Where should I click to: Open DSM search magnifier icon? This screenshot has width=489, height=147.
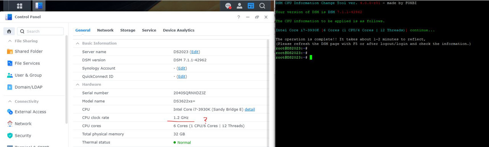262,6
